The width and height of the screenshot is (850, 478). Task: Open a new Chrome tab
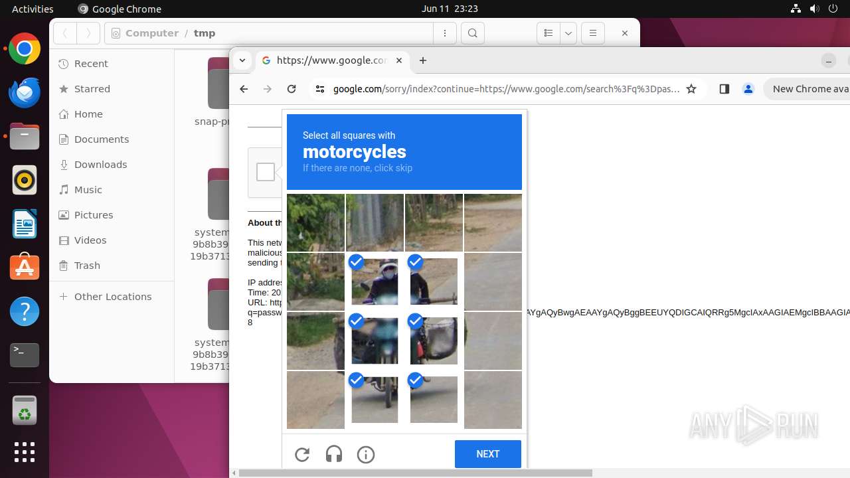pos(423,60)
